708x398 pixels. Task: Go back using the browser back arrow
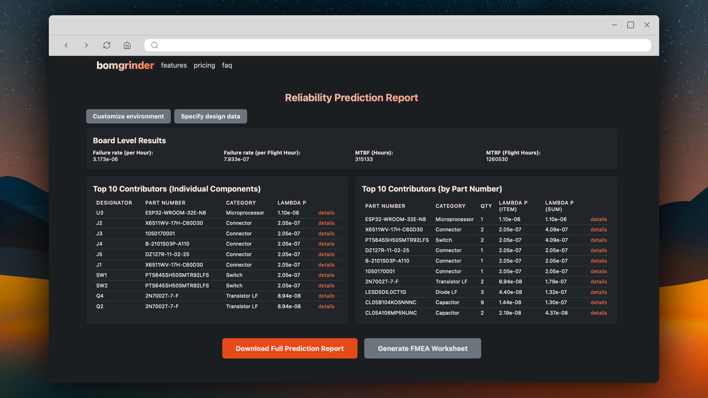coord(66,45)
